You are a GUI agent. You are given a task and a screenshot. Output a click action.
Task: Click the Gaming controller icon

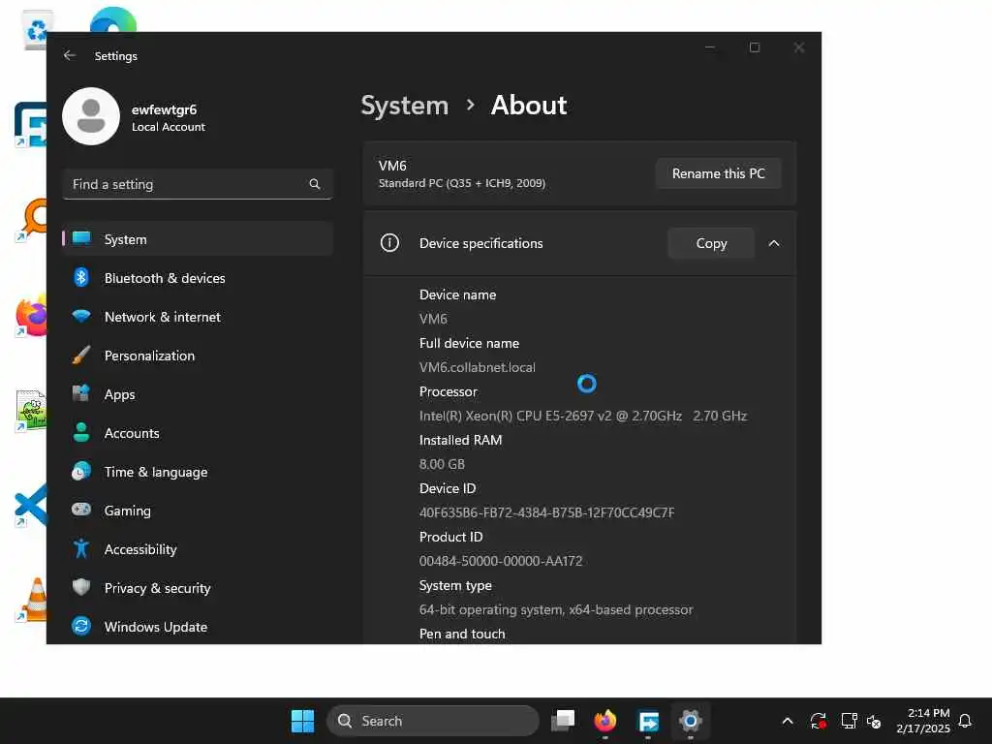(x=81, y=510)
